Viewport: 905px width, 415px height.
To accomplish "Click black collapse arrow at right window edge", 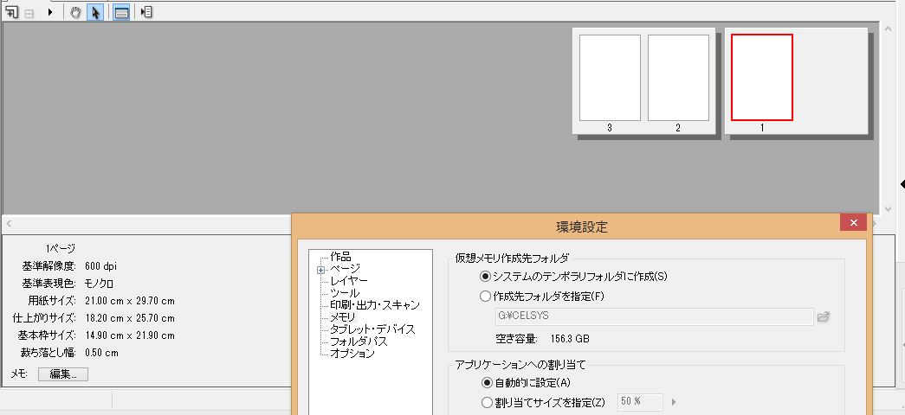I will (x=902, y=184).
